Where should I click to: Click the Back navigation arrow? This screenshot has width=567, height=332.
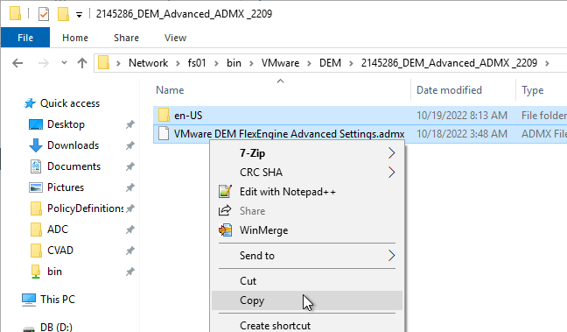coord(17,63)
